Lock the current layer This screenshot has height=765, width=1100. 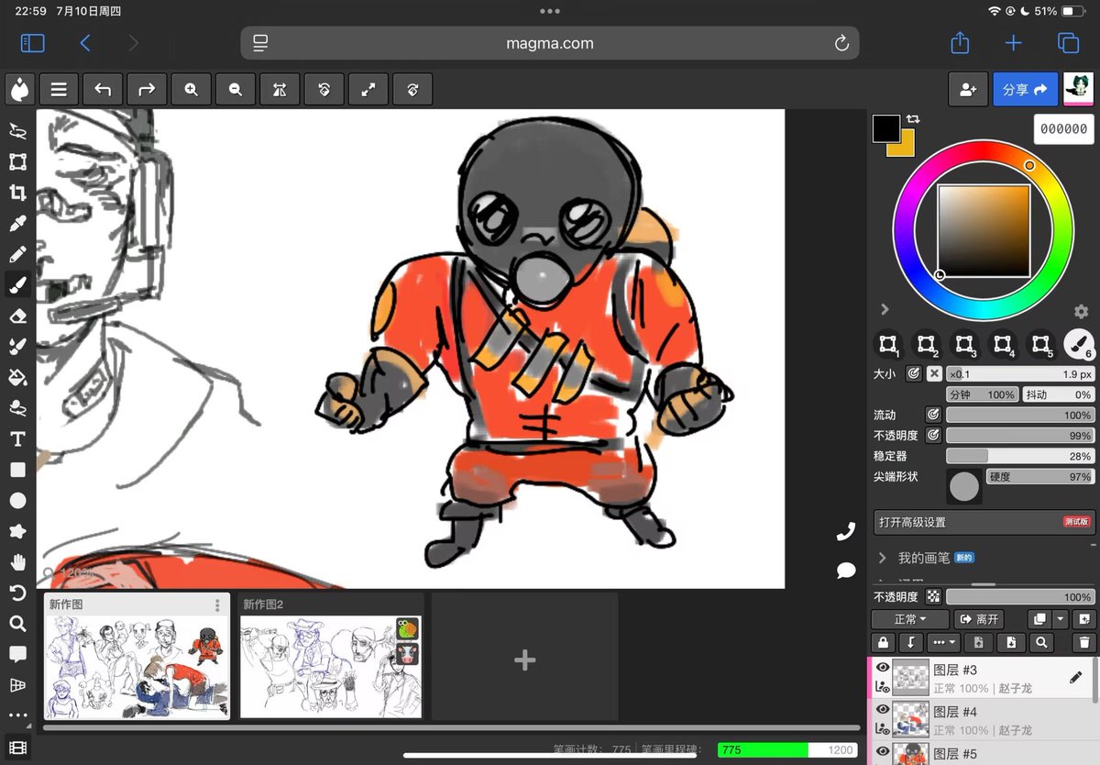click(883, 643)
